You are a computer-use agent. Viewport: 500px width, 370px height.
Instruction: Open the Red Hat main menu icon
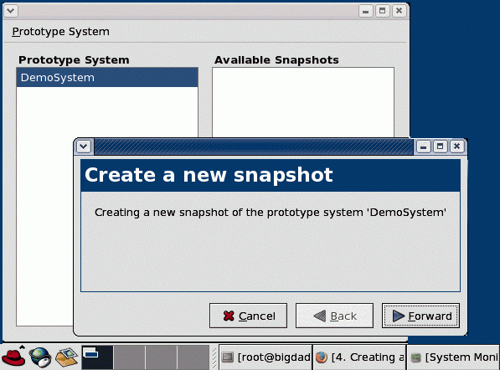pos(13,357)
